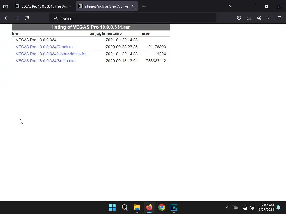This screenshot has width=286, height=214.
Task: Select the Internet Archive: View Archive tab
Action: [x=107, y=6]
